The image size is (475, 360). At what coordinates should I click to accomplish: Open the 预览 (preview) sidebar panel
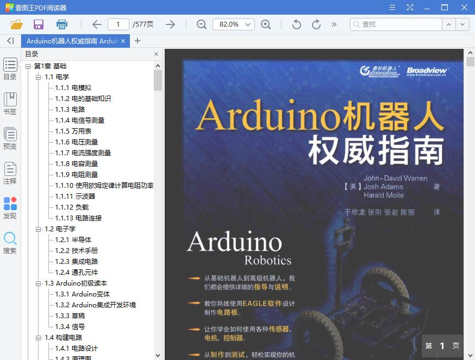10,138
